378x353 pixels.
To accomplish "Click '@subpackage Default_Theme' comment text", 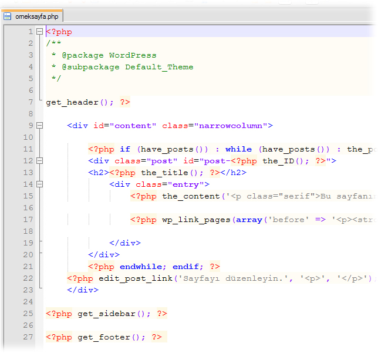I will coord(127,67).
